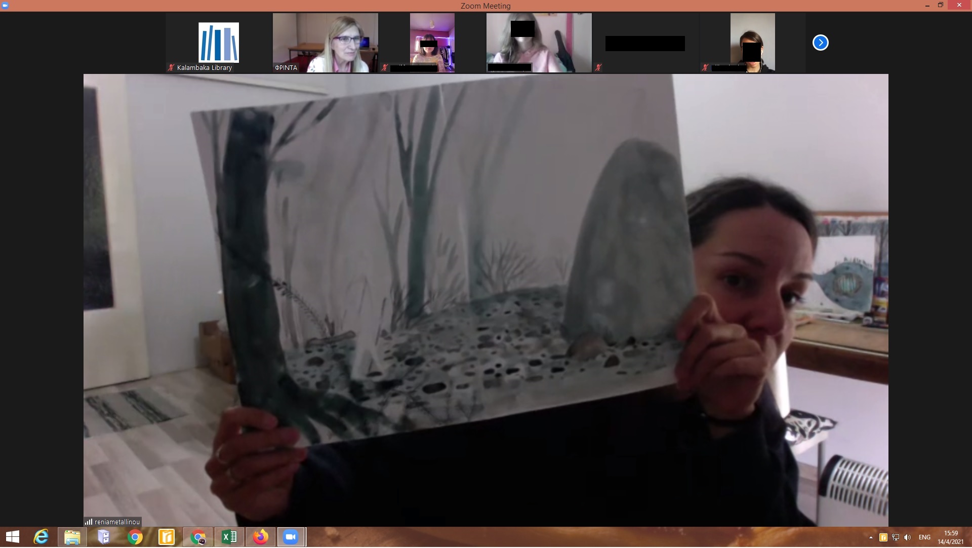Open Google Chrome from taskbar
This screenshot has height=548, width=972.
click(135, 537)
